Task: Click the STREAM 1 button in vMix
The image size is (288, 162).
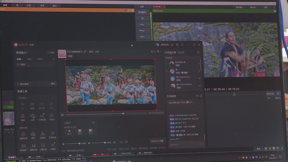Action: [157, 7]
